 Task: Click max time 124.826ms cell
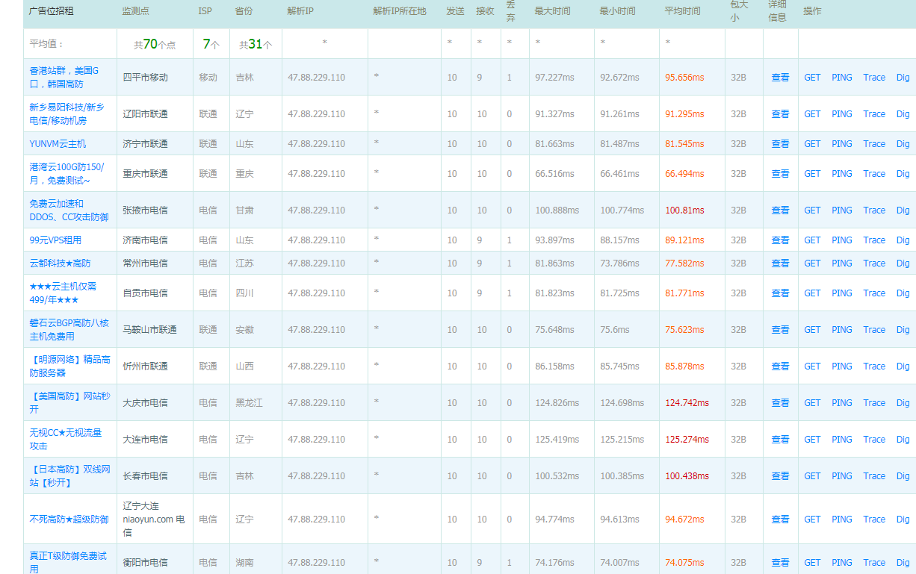(557, 403)
